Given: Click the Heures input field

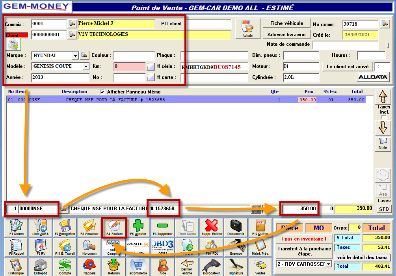Looking at the screenshot, I should [x=371, y=55].
